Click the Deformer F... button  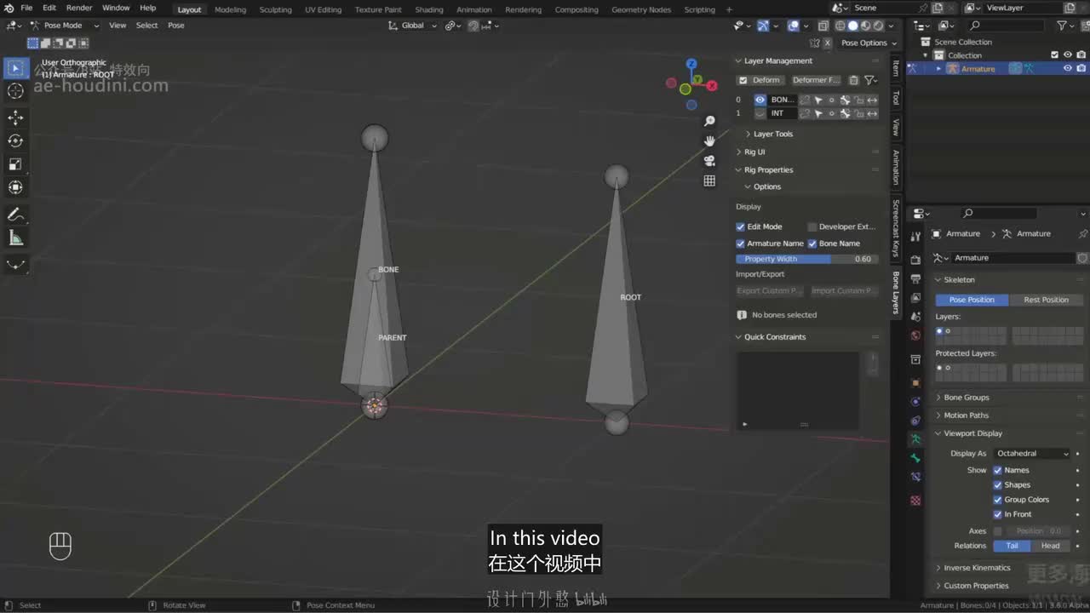[815, 80]
